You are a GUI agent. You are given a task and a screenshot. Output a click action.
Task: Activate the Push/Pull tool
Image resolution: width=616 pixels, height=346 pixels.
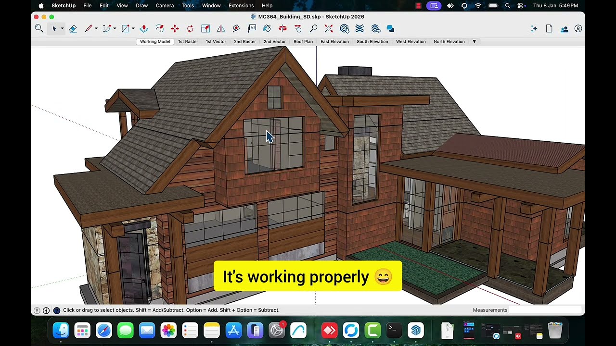tap(144, 29)
